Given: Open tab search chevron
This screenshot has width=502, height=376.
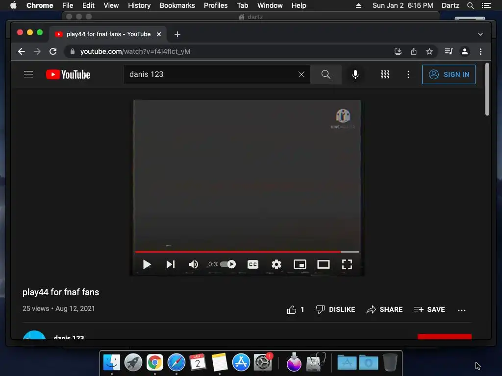Looking at the screenshot, I should click(480, 34).
